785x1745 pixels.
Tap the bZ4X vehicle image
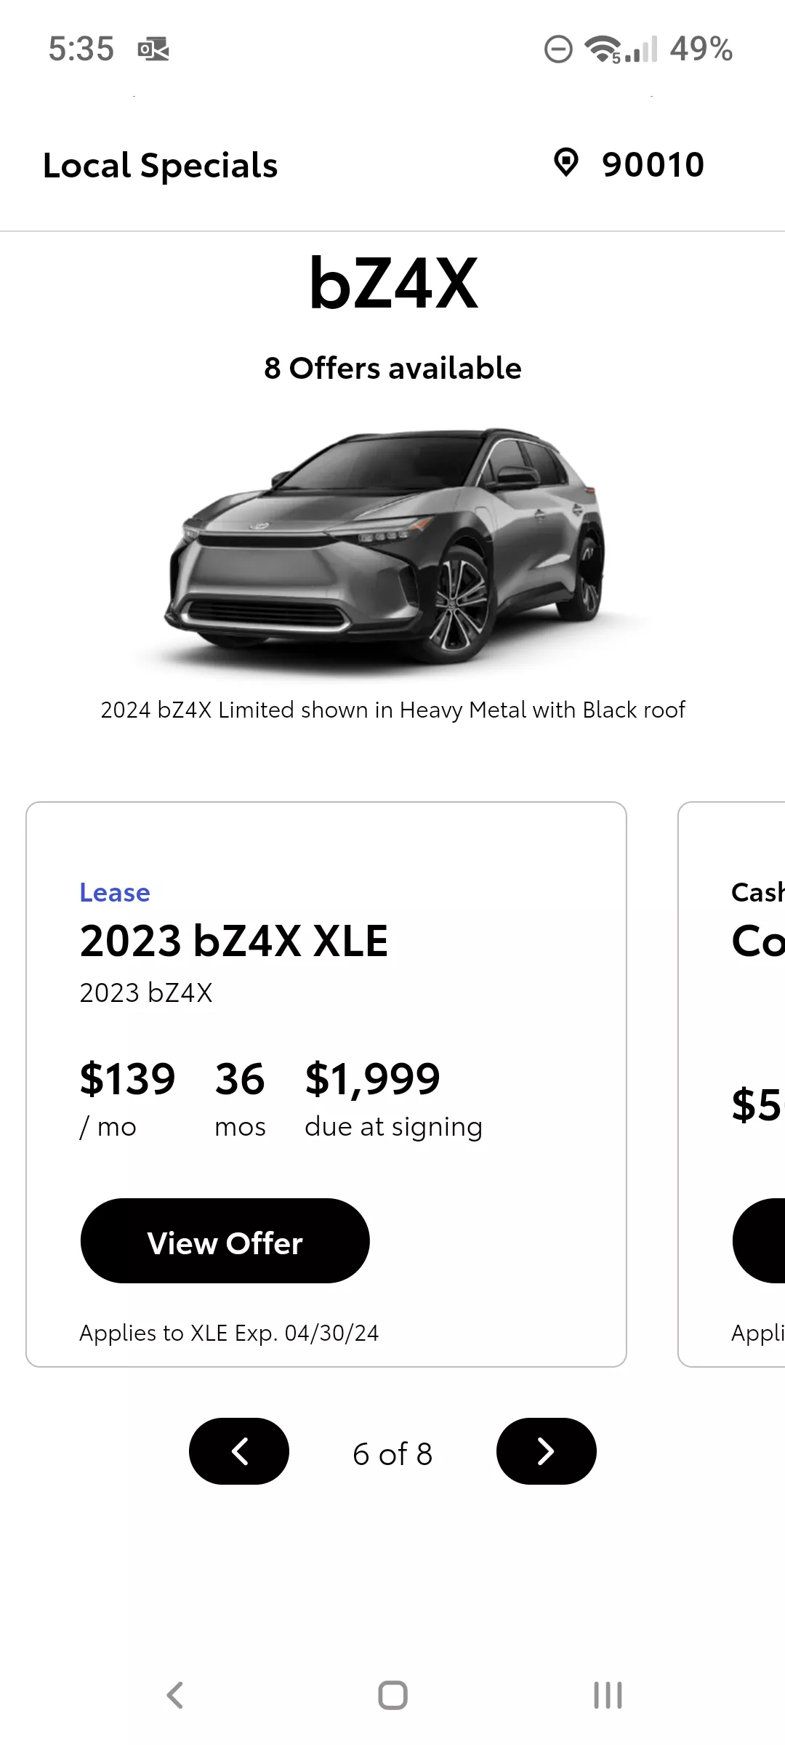click(392, 545)
